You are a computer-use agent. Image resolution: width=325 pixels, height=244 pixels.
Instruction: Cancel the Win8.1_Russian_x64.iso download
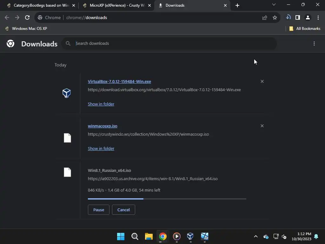(x=123, y=210)
